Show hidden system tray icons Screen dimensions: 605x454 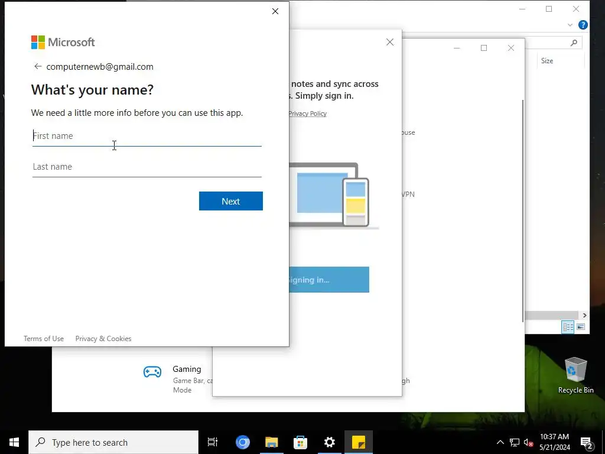point(500,442)
